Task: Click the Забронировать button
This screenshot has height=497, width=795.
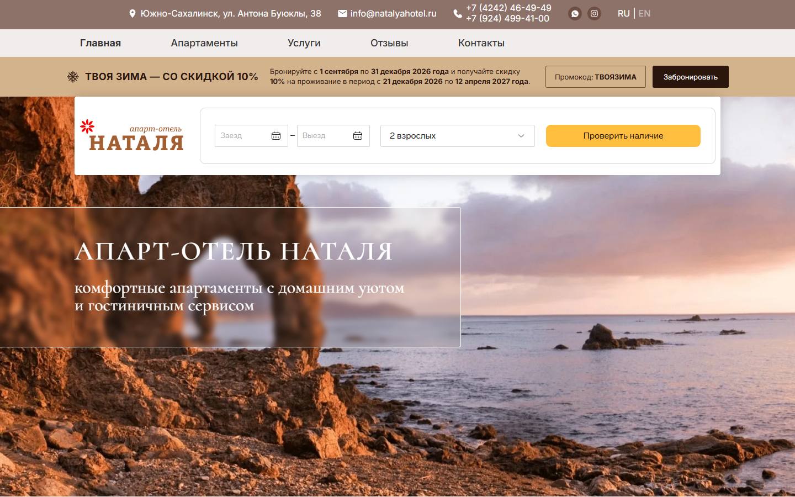Action: point(691,77)
